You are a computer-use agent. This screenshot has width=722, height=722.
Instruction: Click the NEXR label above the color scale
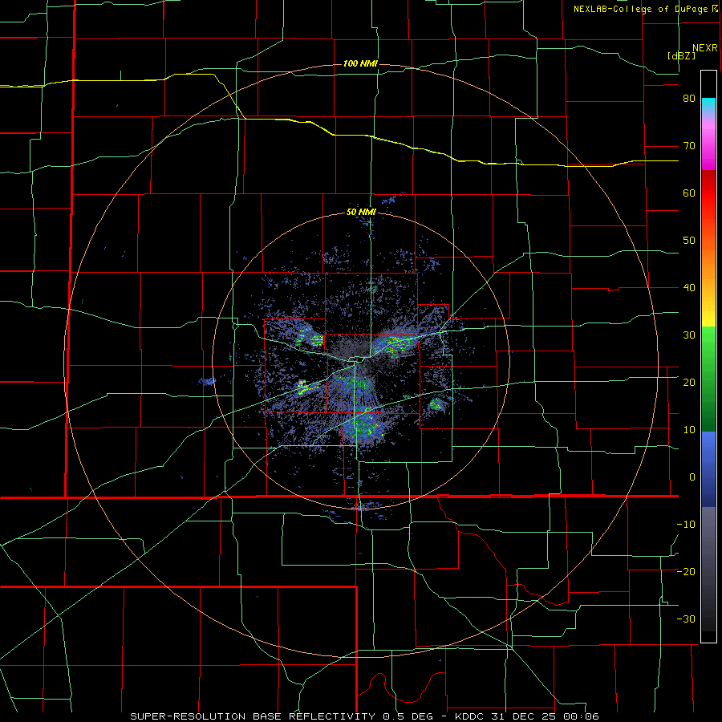704,48
